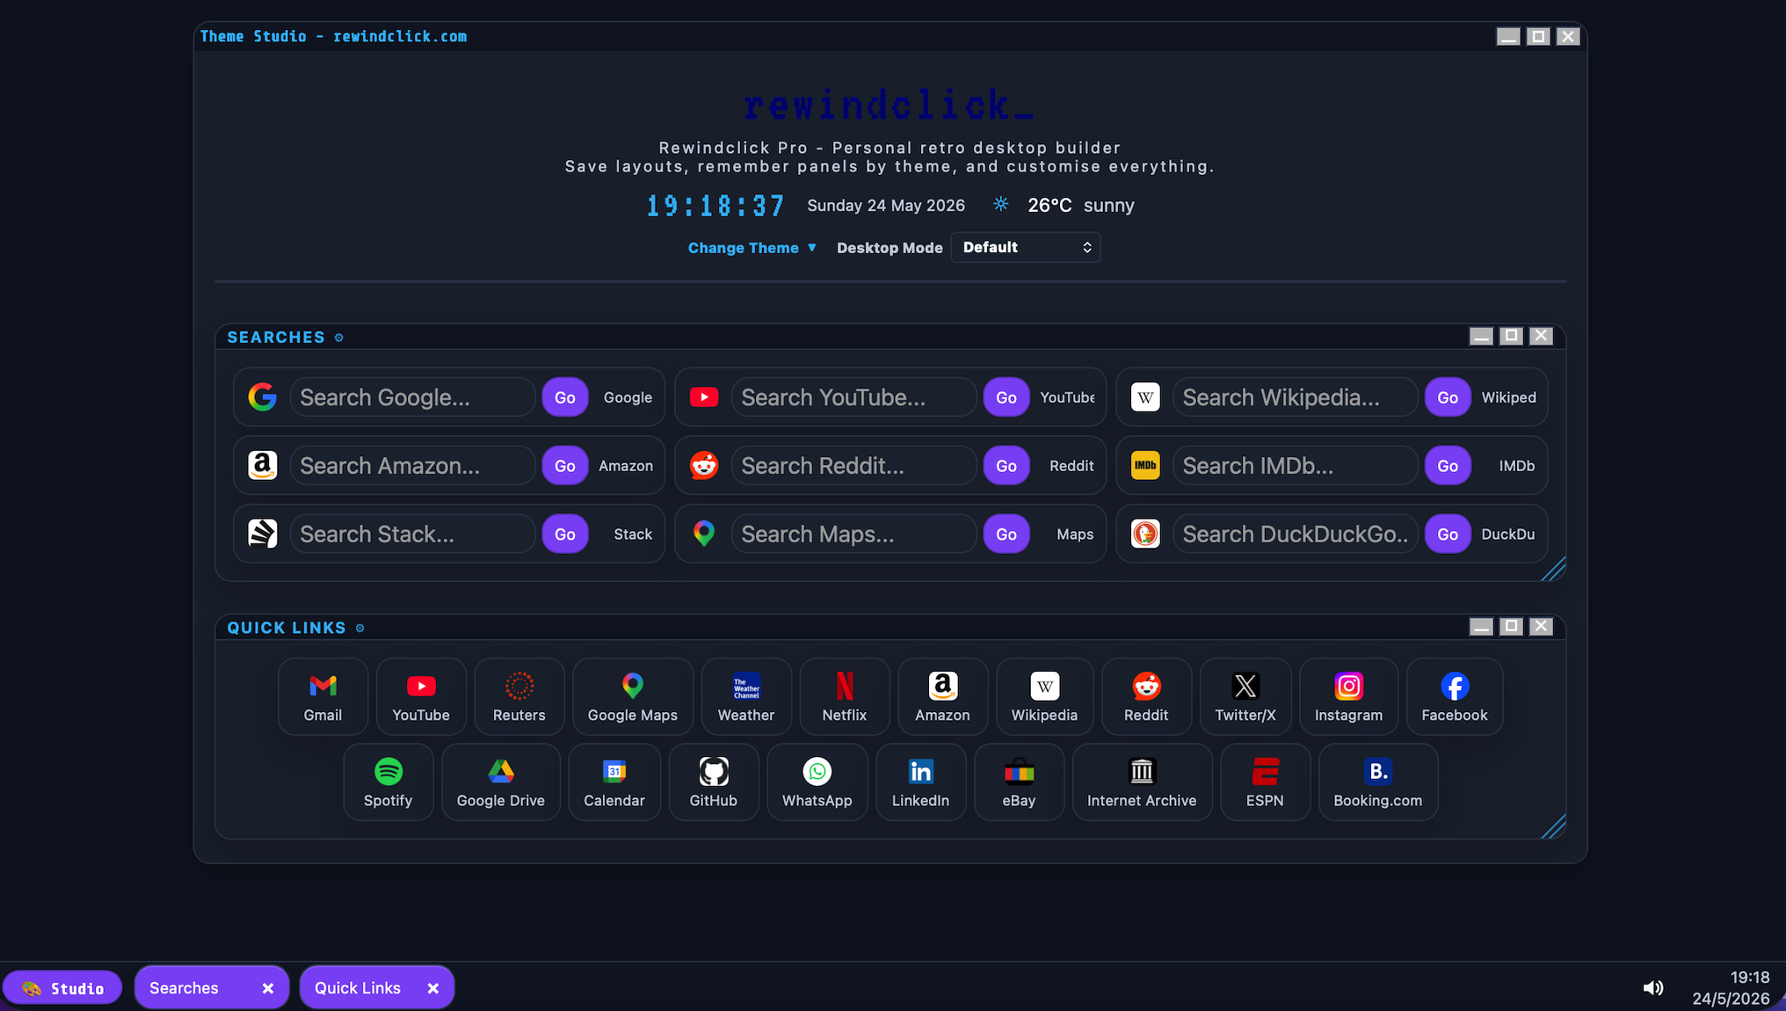Click Go next to Search IMDb
The width and height of the screenshot is (1786, 1011).
coord(1448,466)
